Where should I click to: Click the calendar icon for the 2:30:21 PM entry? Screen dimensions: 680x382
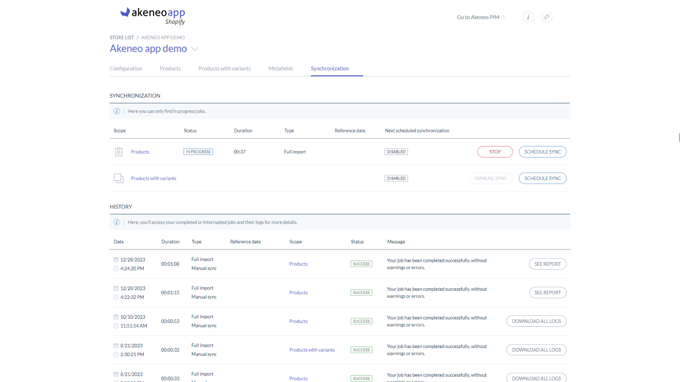116,346
